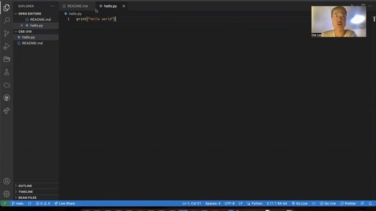Close hello.py in the Open Editors list

pos(22,25)
